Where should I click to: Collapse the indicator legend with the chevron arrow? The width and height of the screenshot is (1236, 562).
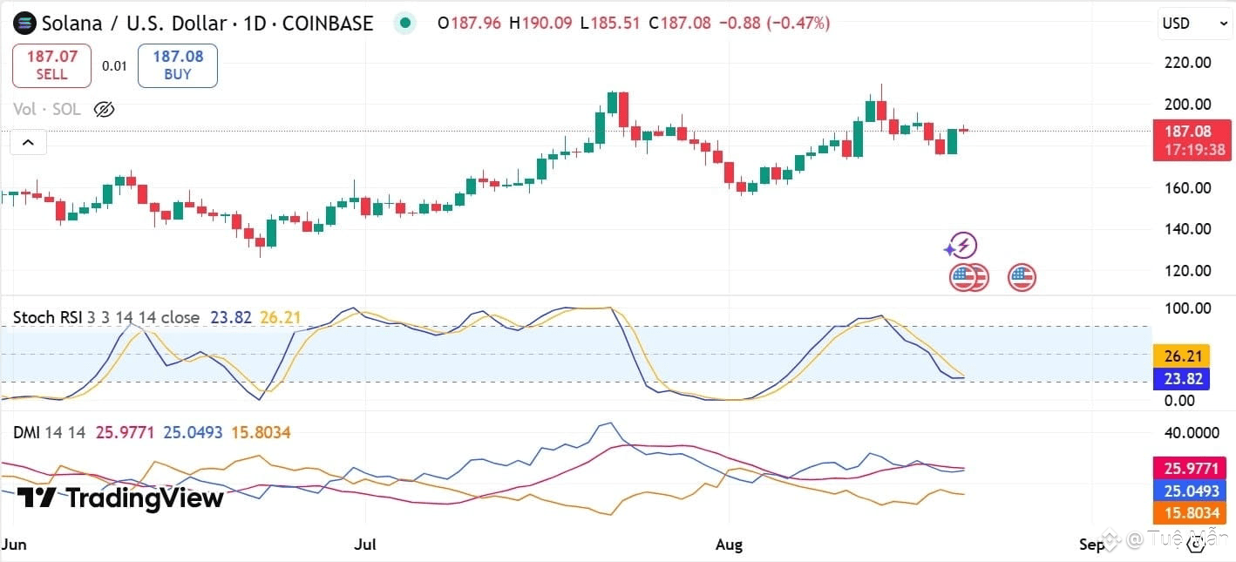[28, 142]
